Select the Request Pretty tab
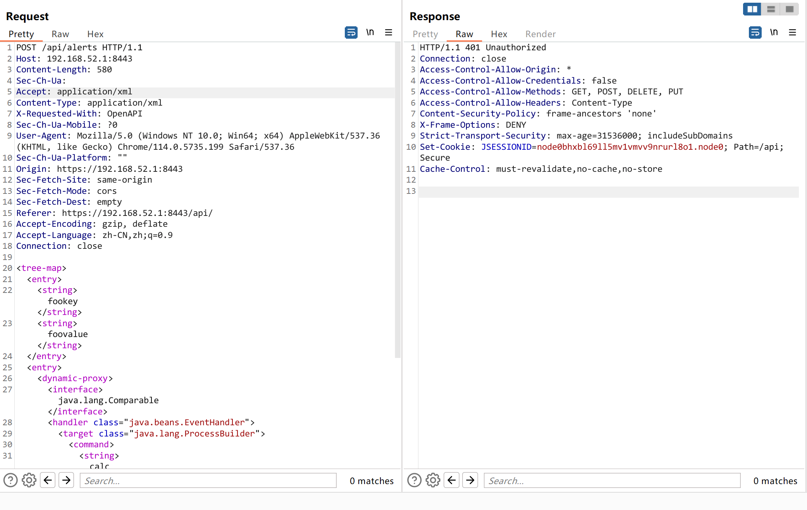 coord(21,34)
